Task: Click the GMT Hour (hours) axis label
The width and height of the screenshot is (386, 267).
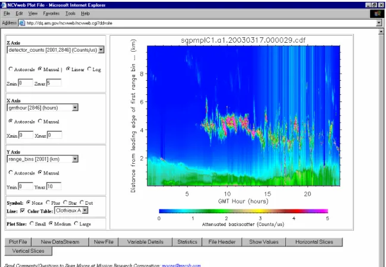Action: click(x=243, y=201)
